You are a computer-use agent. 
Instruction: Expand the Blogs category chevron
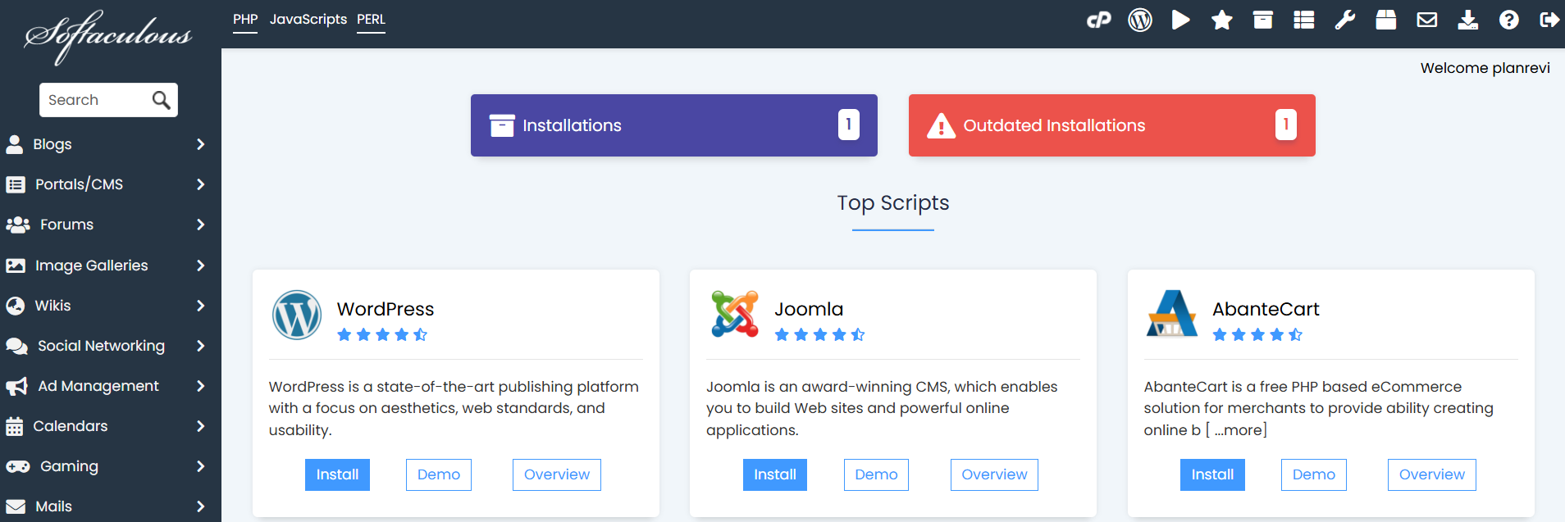pyautogui.click(x=201, y=144)
